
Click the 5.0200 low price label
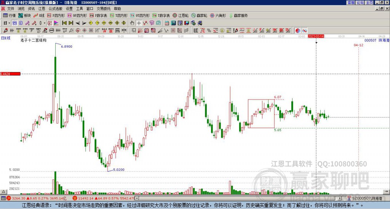119,170
